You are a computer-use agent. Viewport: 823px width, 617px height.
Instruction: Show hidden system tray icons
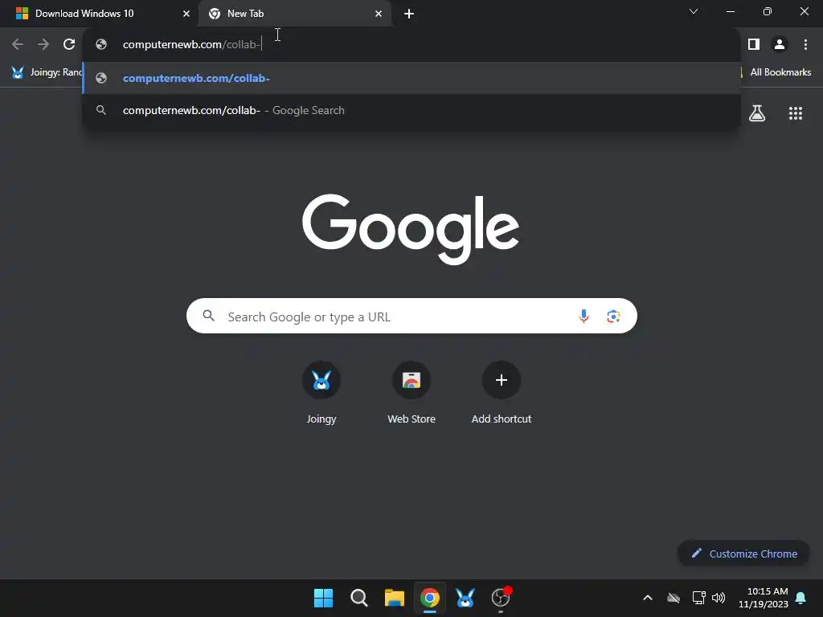648,598
